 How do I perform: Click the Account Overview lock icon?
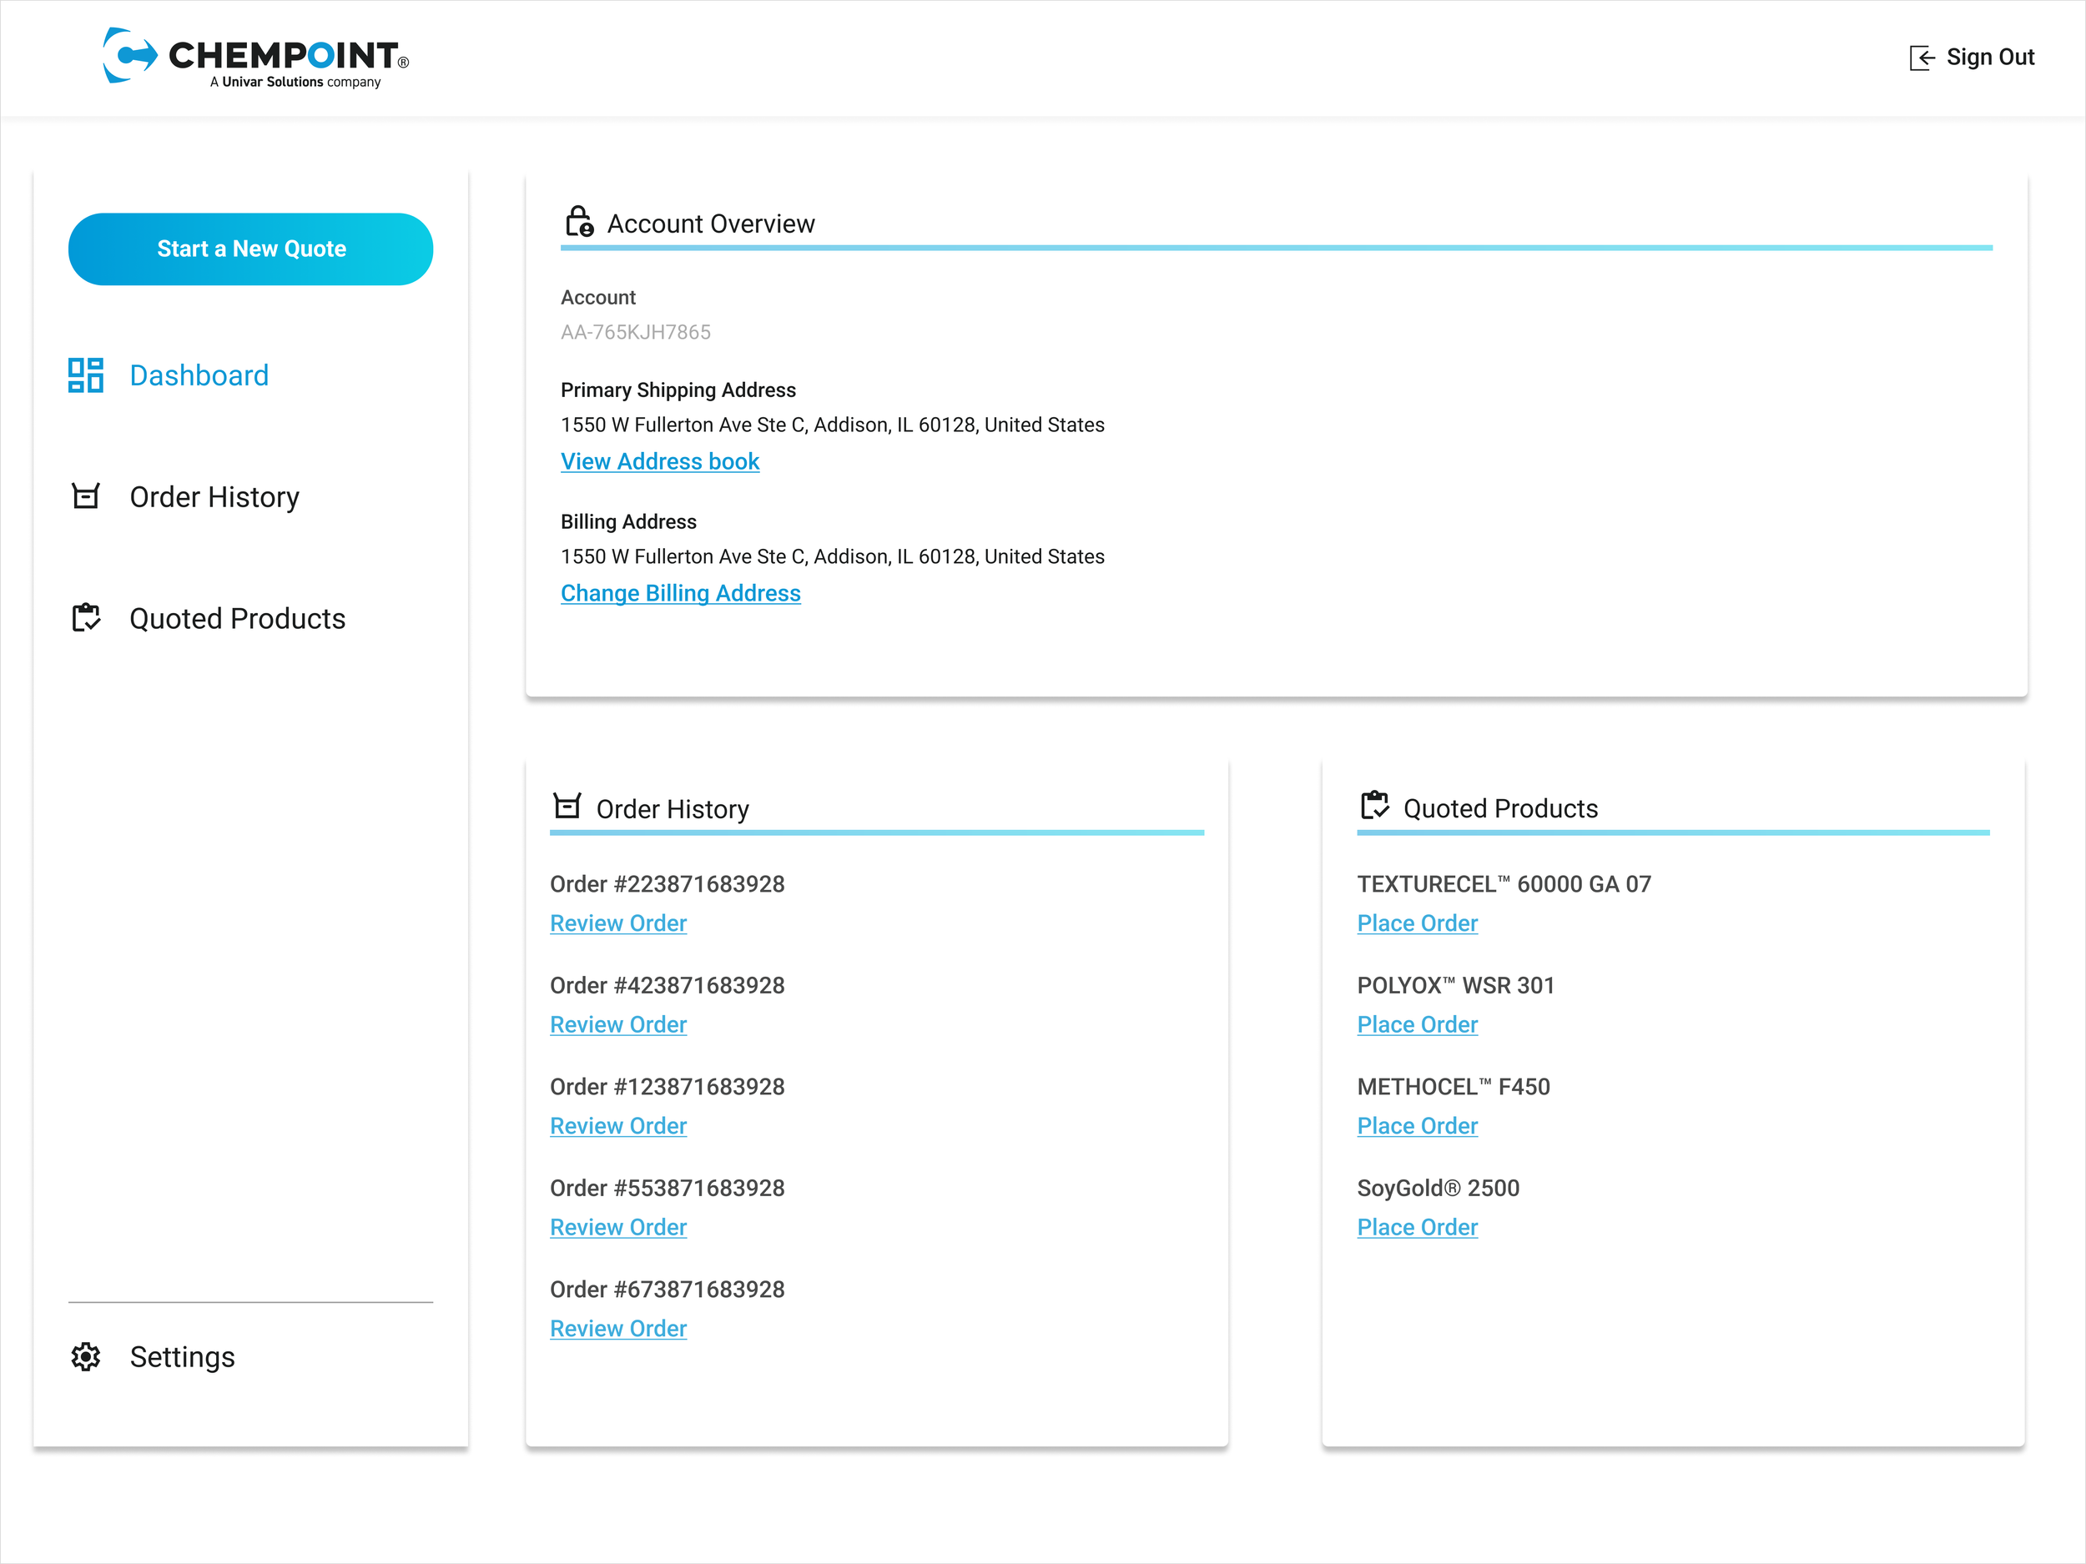(579, 222)
